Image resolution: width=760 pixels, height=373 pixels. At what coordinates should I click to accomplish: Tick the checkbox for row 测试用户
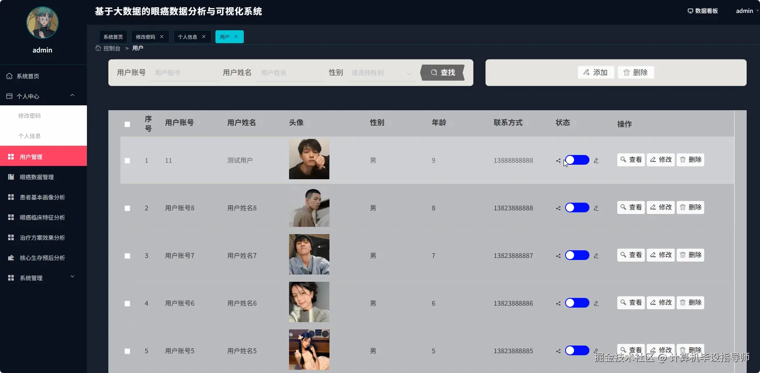click(x=127, y=161)
